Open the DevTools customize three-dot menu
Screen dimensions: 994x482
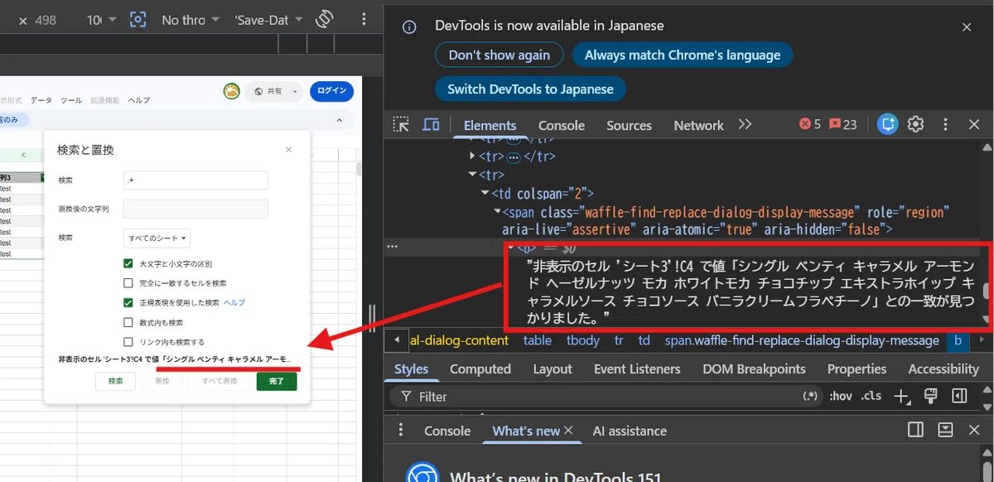pos(946,124)
